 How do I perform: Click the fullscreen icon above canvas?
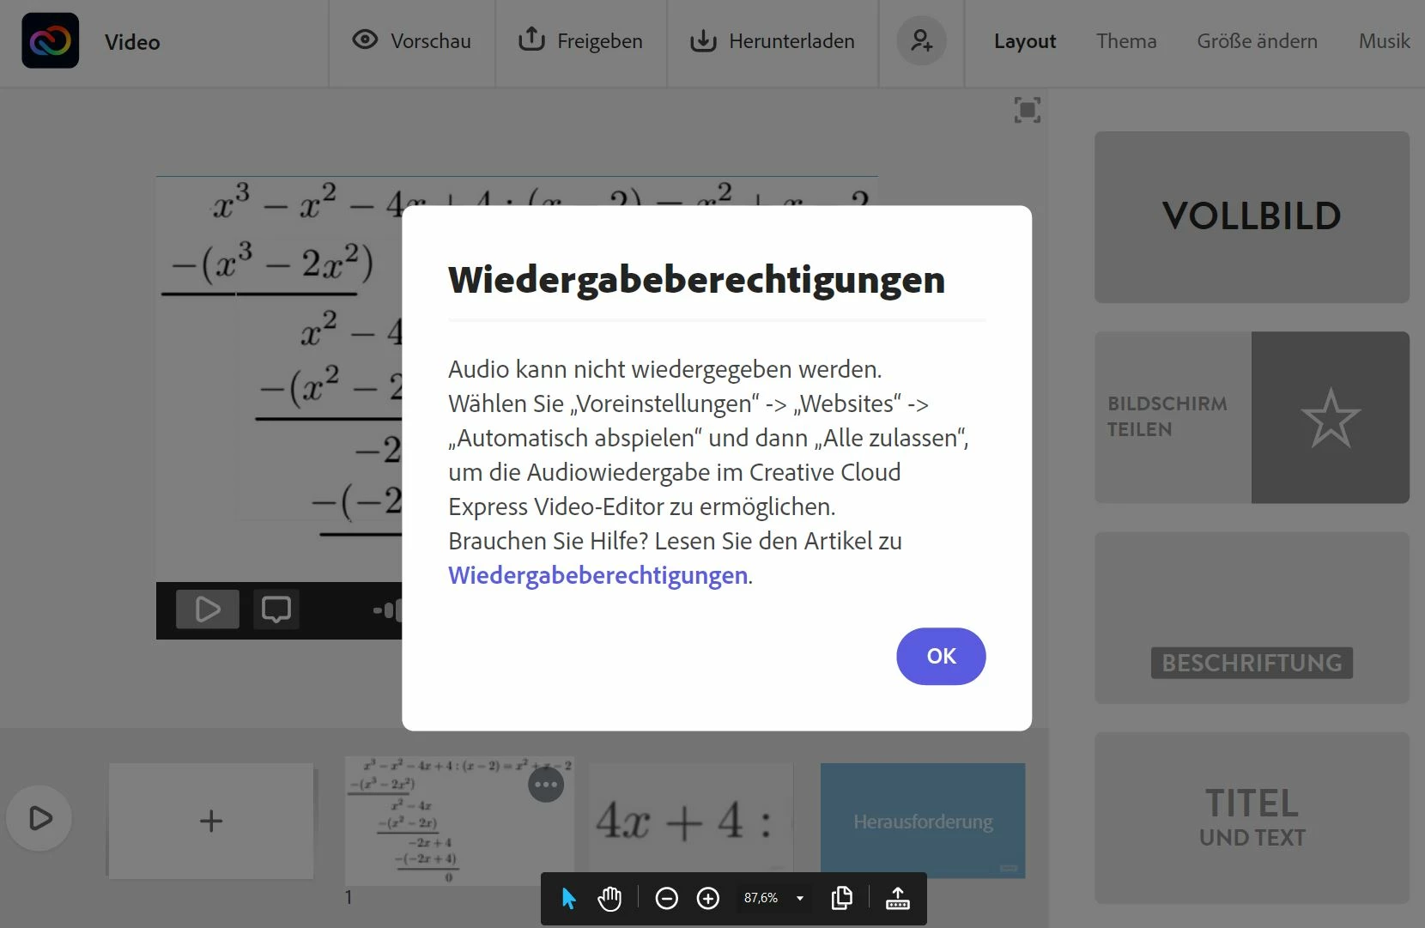1028,110
